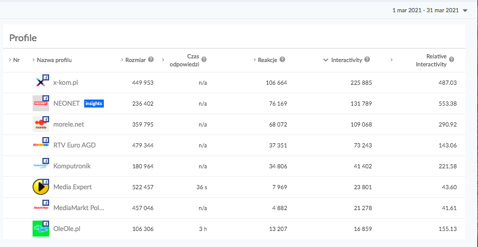Click help icon next to Rozmiar
This screenshot has width=478, height=247.
pyautogui.click(x=151, y=60)
